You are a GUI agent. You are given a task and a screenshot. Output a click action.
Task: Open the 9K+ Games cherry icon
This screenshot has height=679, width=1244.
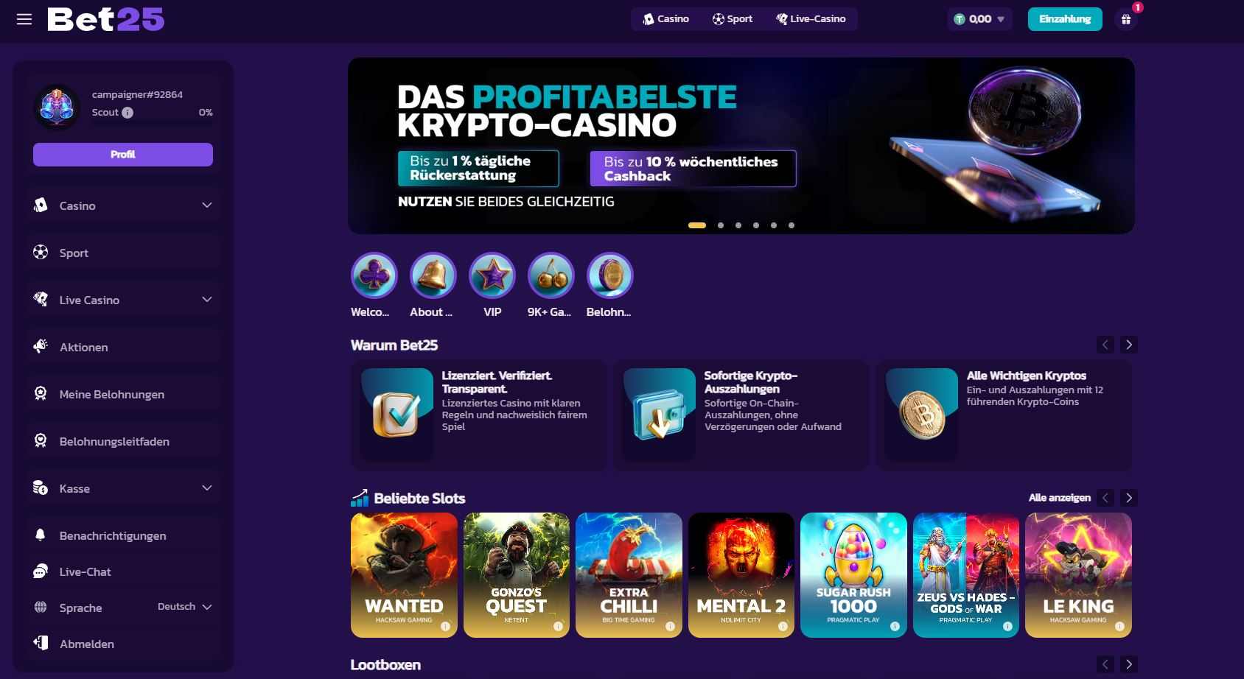click(x=551, y=276)
